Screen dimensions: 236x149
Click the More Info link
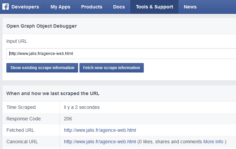213,141
